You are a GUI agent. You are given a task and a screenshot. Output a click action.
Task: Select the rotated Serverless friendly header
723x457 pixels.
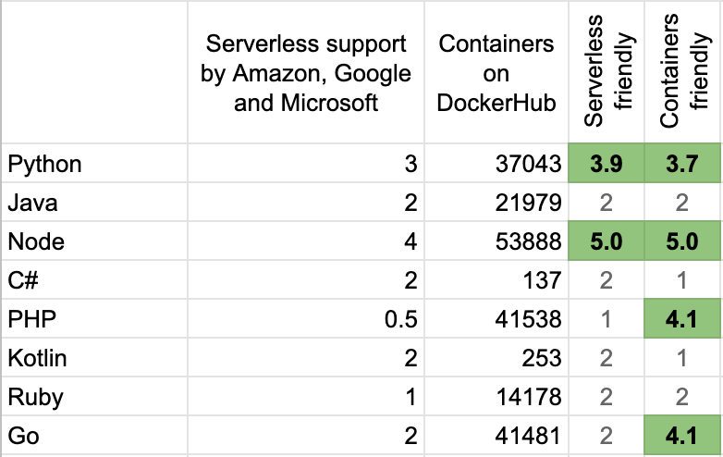point(607,72)
